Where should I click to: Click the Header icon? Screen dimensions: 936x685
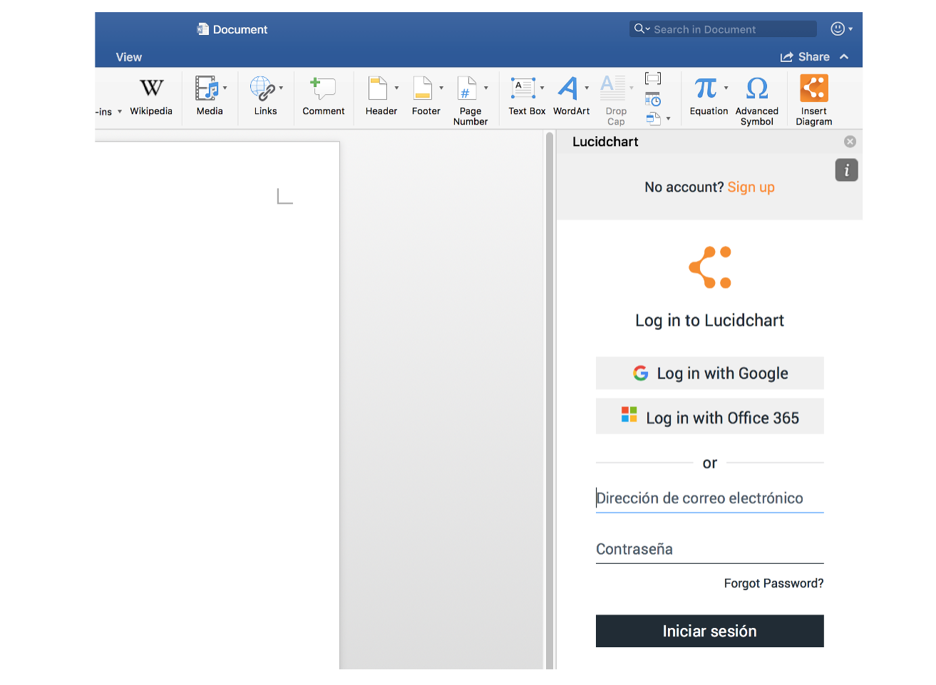[378, 88]
